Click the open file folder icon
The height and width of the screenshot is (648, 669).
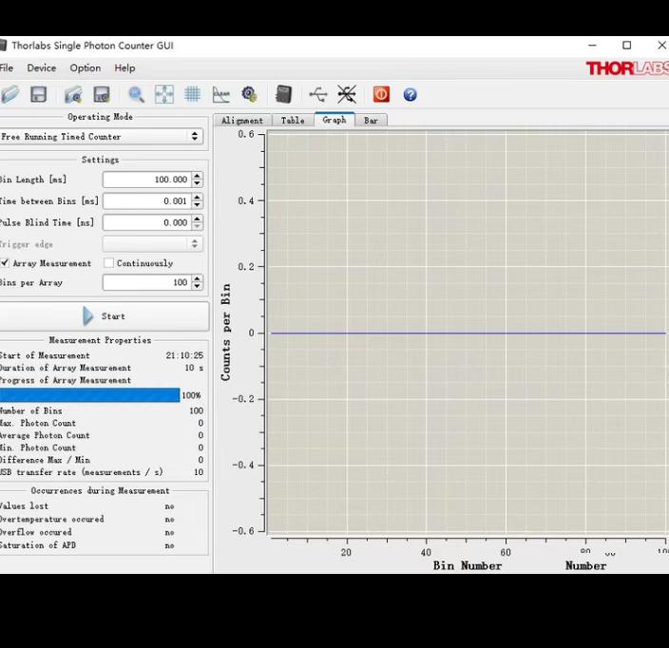[x=10, y=94]
